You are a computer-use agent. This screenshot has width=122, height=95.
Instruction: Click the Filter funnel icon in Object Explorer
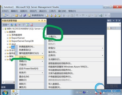[24, 25]
